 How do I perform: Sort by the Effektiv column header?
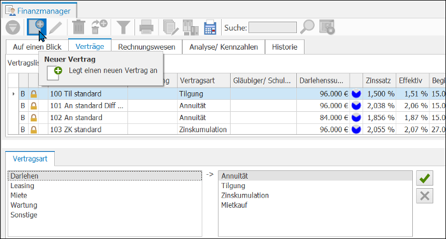click(412, 81)
